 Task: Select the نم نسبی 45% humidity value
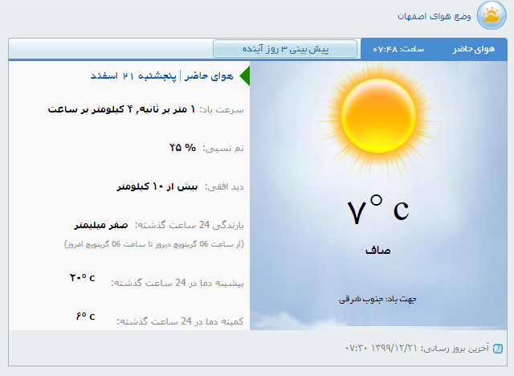click(x=182, y=147)
